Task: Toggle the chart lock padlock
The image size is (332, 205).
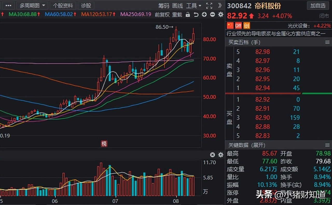Action: (187, 15)
